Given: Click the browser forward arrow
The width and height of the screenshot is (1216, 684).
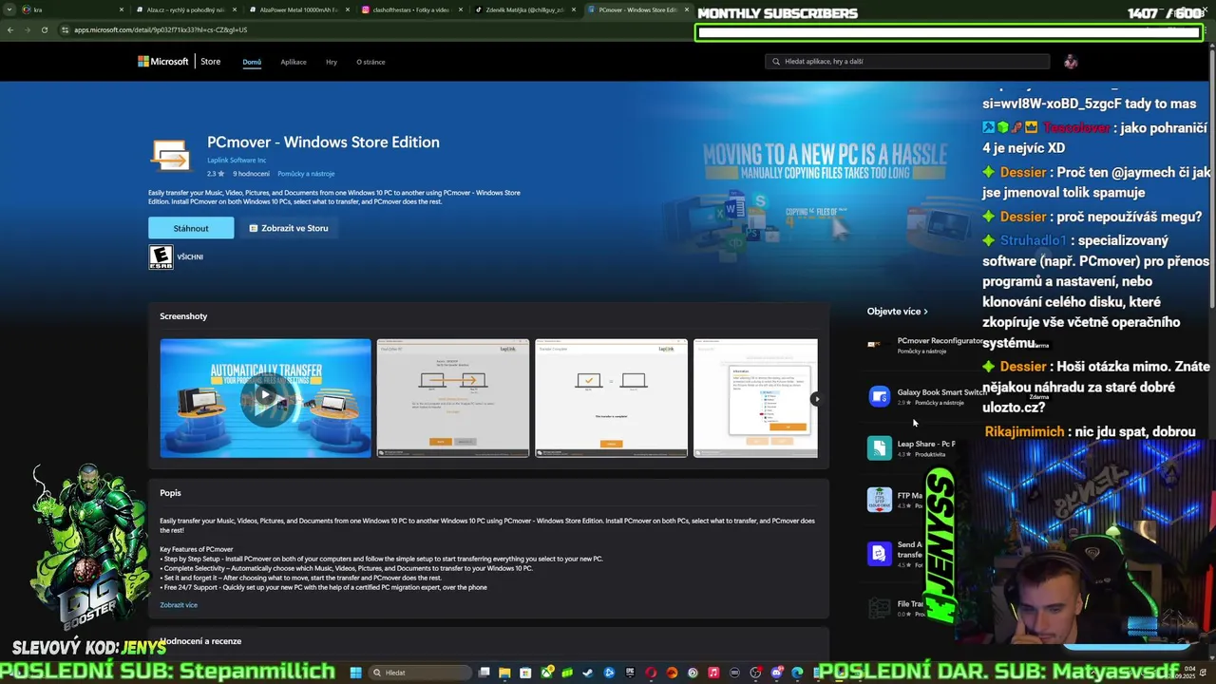Looking at the screenshot, I should (x=27, y=29).
